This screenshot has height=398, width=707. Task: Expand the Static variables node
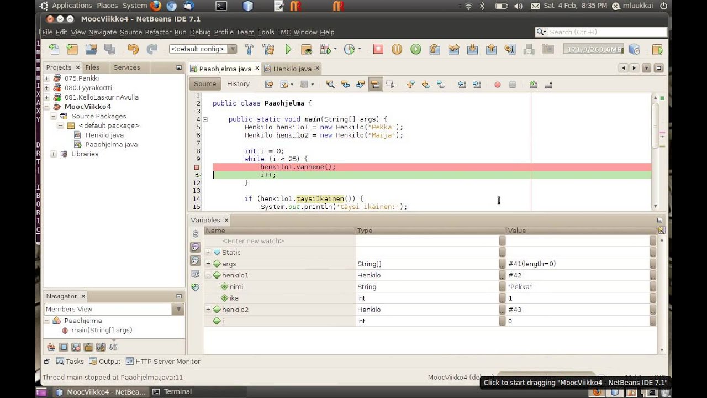point(208,253)
